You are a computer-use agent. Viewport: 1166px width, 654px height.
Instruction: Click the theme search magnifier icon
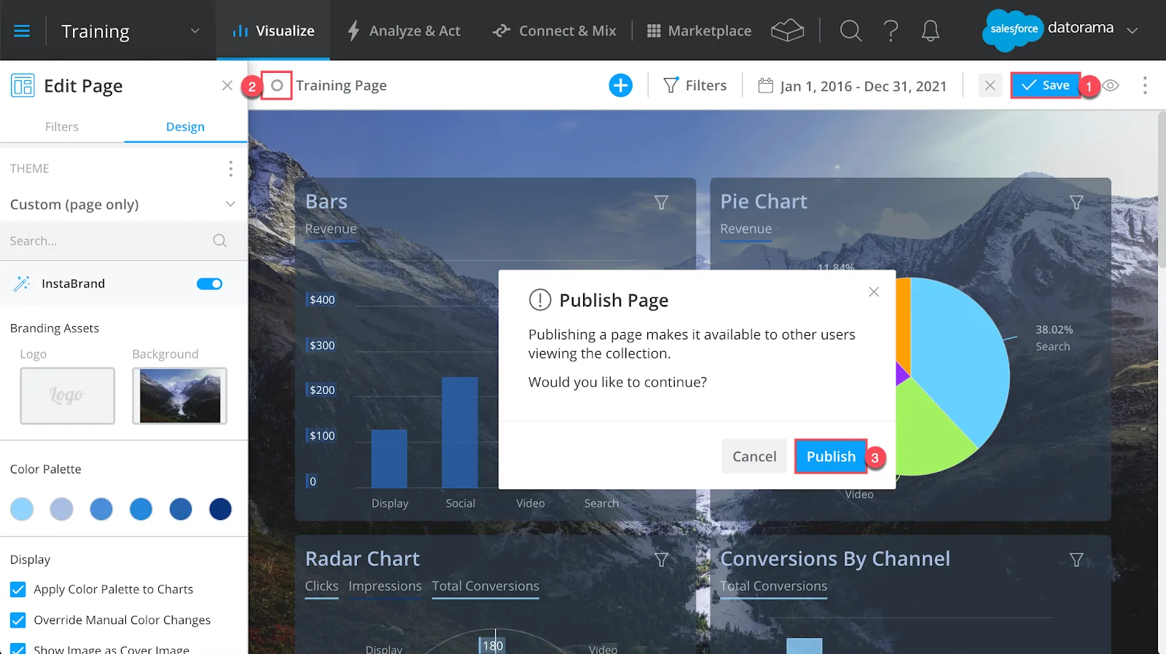point(220,241)
